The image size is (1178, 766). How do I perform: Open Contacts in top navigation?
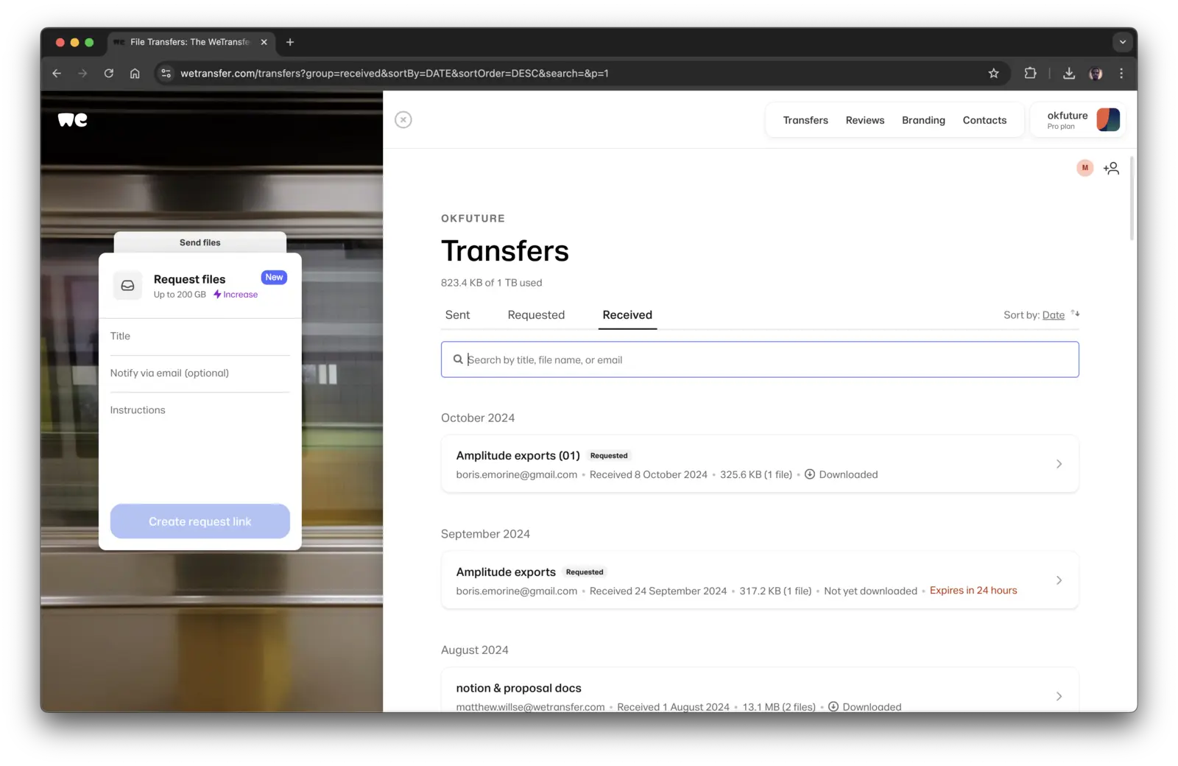[x=984, y=120]
